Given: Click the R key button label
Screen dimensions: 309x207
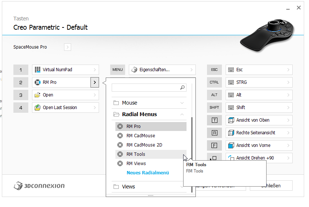Looking at the screenshot, I should pyautogui.click(x=214, y=133).
